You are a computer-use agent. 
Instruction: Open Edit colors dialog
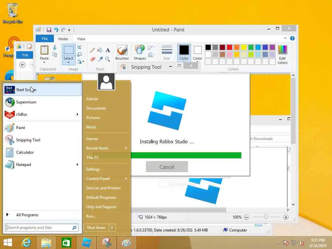(x=282, y=54)
